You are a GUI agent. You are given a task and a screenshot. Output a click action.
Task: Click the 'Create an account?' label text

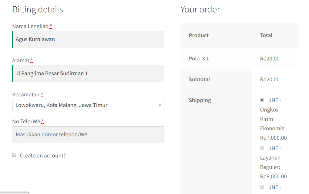[43, 156]
